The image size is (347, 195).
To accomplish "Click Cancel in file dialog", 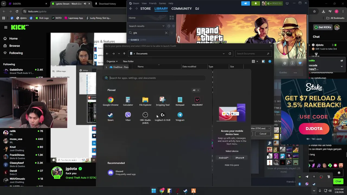I will (x=263, y=134).
